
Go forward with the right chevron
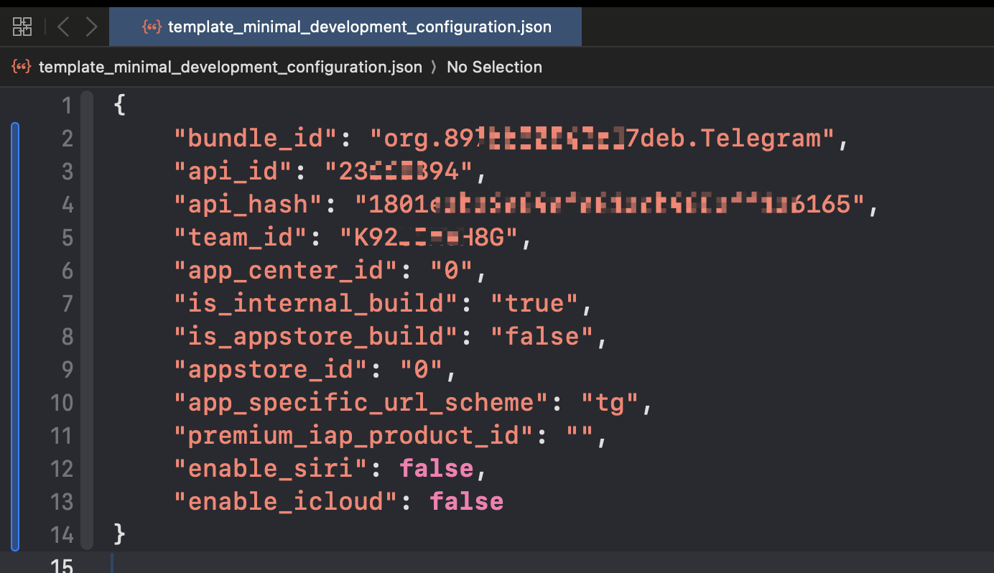pos(91,27)
